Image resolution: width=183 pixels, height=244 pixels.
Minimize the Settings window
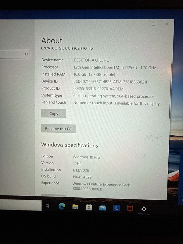tap(140, 24)
